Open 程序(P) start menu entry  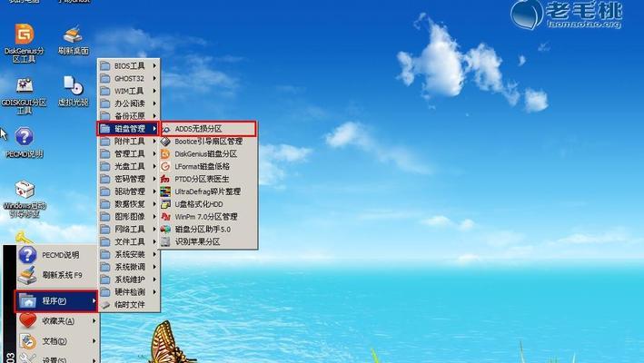(x=56, y=301)
